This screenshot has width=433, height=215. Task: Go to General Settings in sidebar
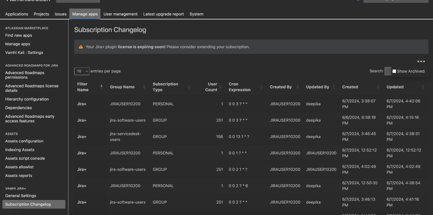(21, 196)
